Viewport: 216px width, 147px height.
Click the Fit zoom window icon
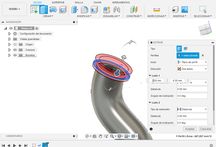[x=112, y=136]
